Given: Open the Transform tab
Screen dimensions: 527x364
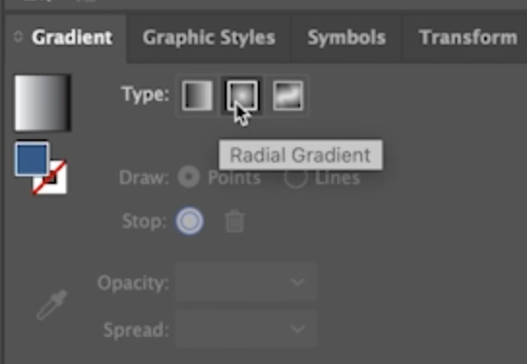Looking at the screenshot, I should coord(468,38).
